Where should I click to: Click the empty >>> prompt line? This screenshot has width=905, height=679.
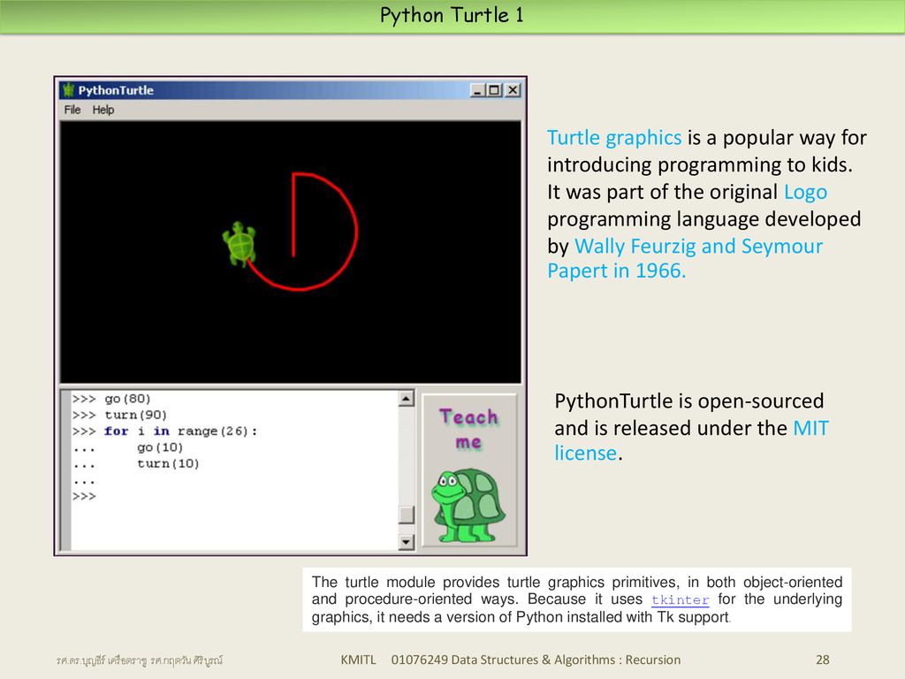pyautogui.click(x=84, y=497)
